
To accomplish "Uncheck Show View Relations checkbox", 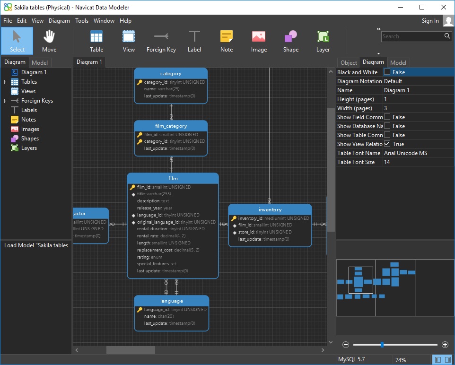I will coord(387,144).
